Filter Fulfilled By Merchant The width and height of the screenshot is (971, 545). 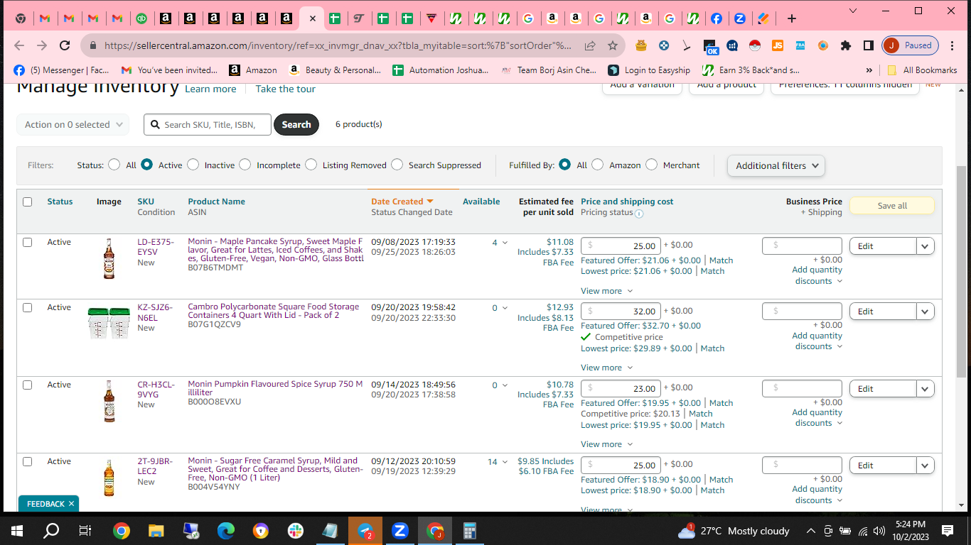click(x=651, y=165)
